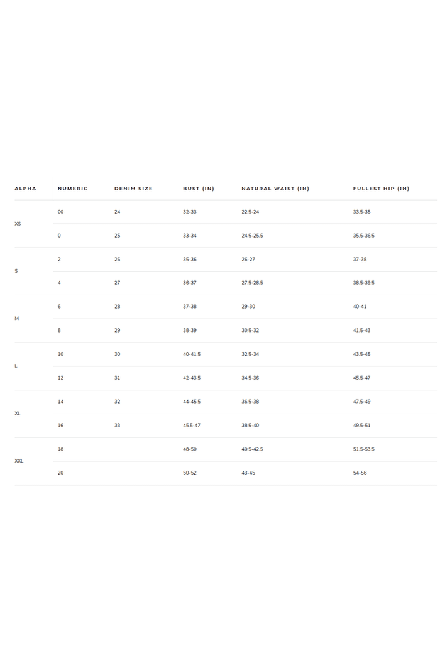Select the M alpha size label
The image size is (440, 660).
pyautogui.click(x=17, y=319)
